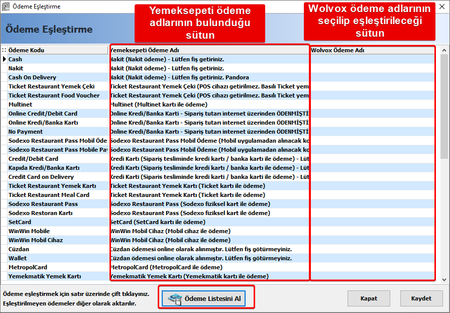Select the Cüzdan payment code

point(58,249)
